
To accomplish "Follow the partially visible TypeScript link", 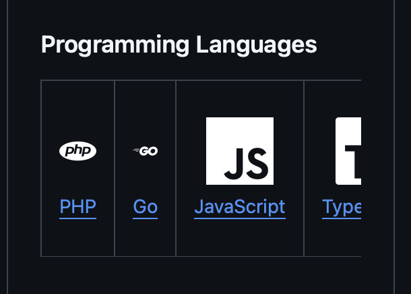I will coord(342,207).
